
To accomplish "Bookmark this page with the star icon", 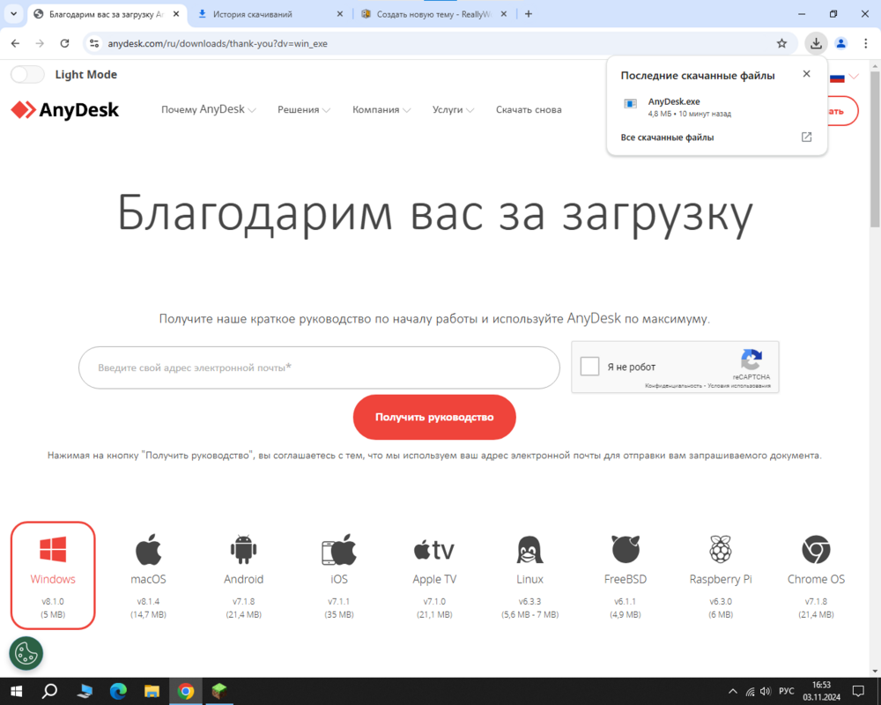I will point(781,43).
